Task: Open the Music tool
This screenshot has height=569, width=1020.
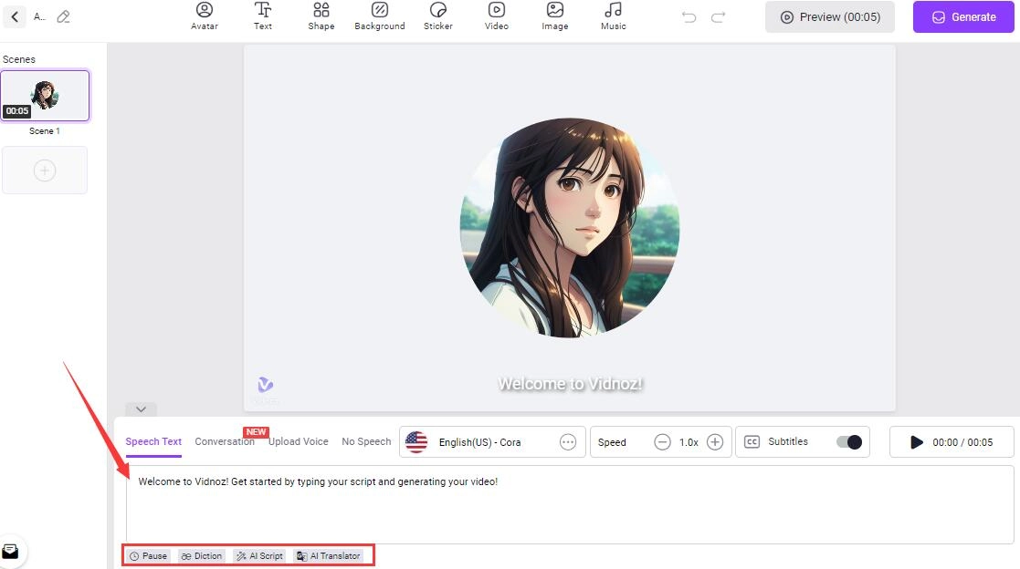Action: 614,16
